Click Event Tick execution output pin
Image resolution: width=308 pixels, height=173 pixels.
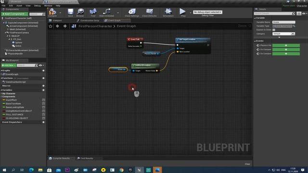(141, 43)
